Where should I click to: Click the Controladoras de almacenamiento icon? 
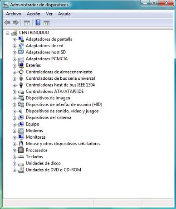click(x=21, y=72)
